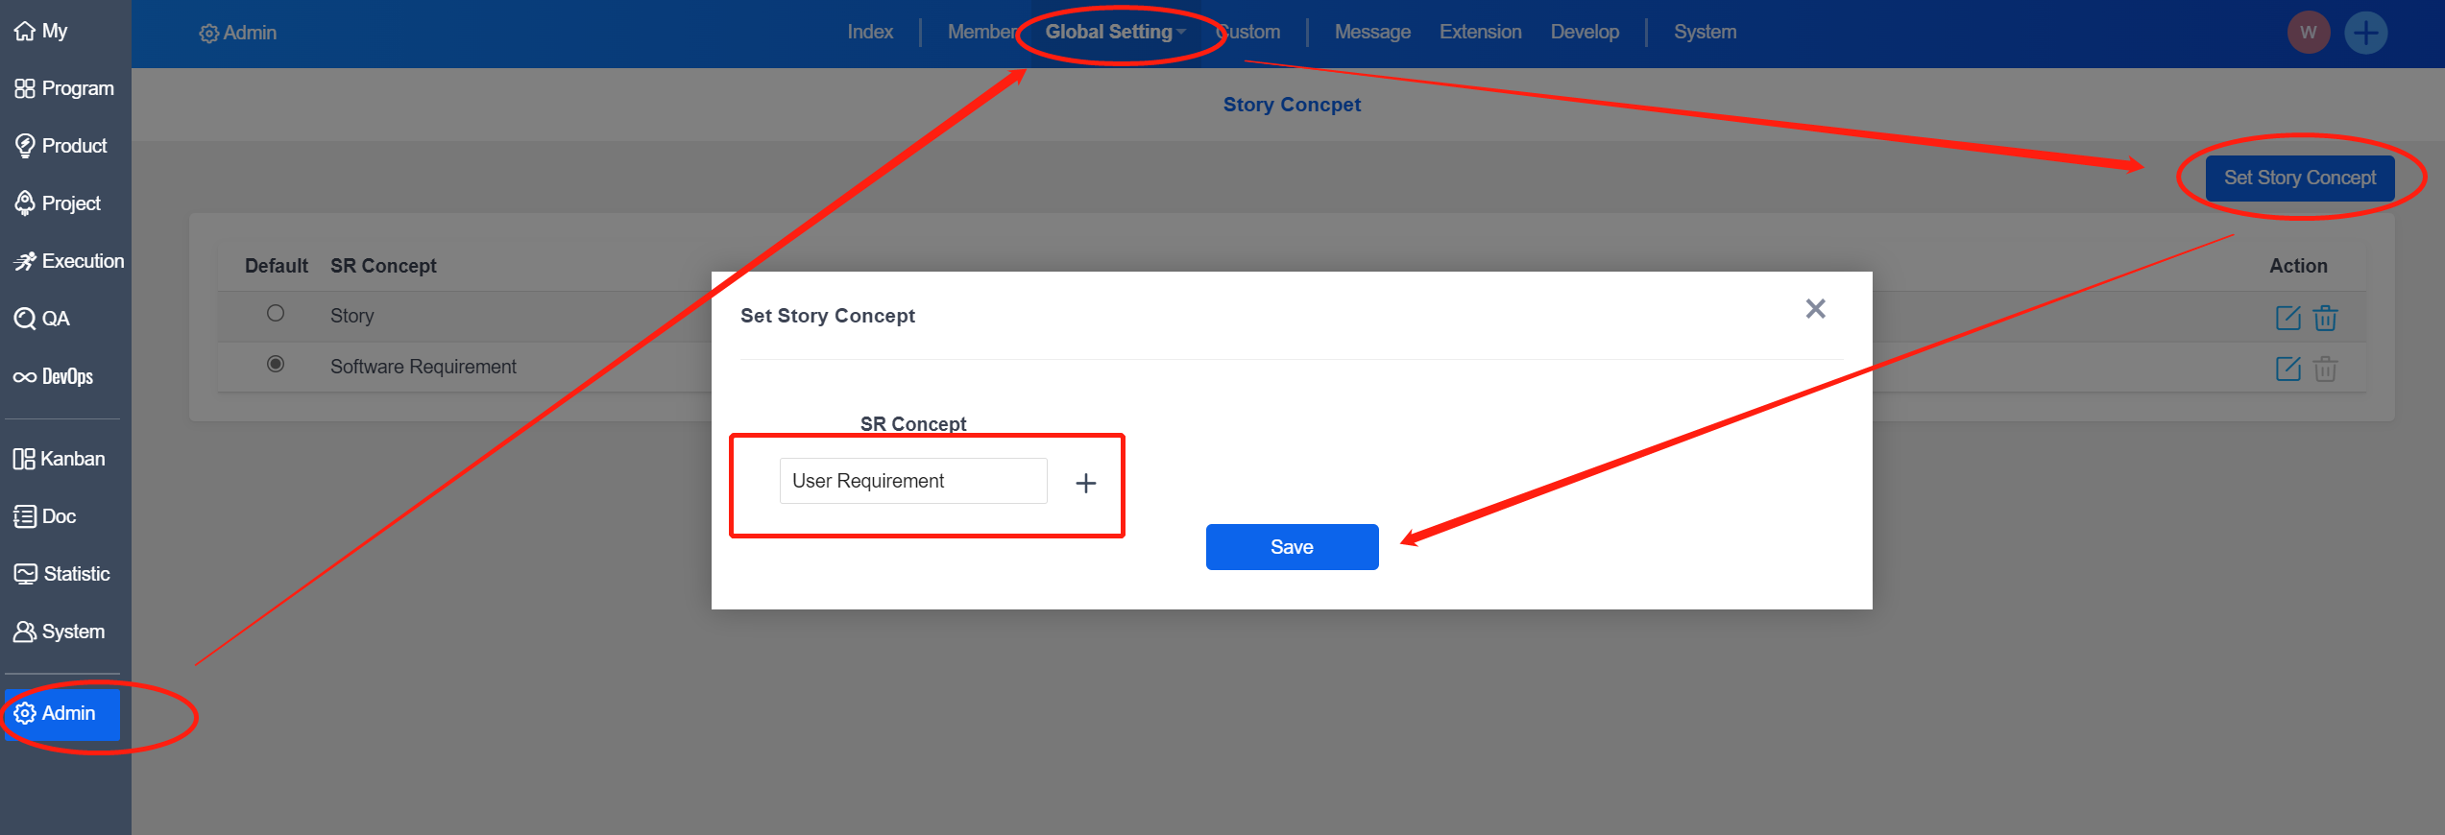Click the user avatar W icon

(2308, 33)
